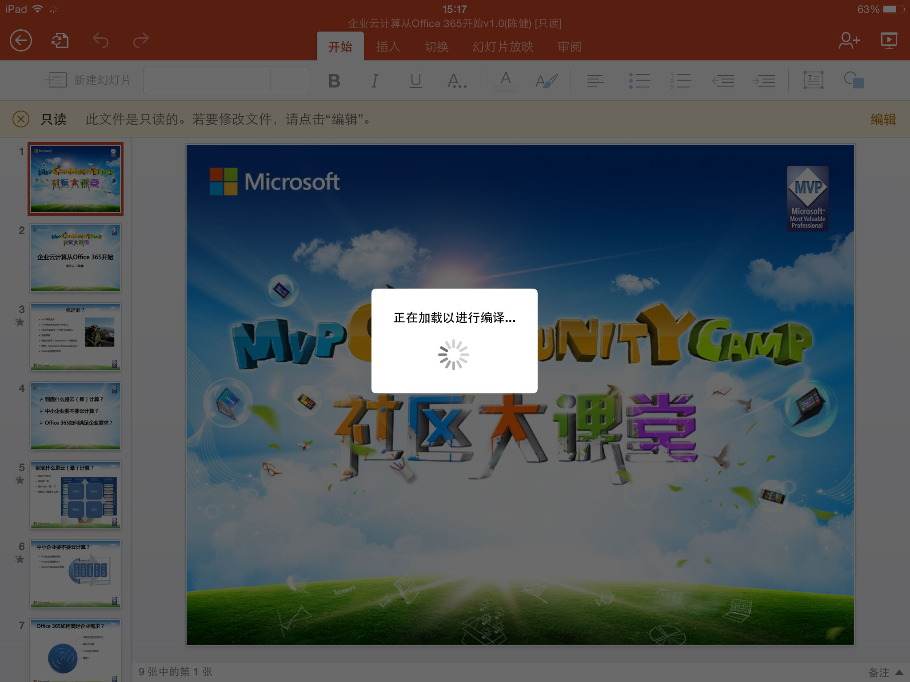
Task: Start slideshow from the present icon
Action: point(889,41)
